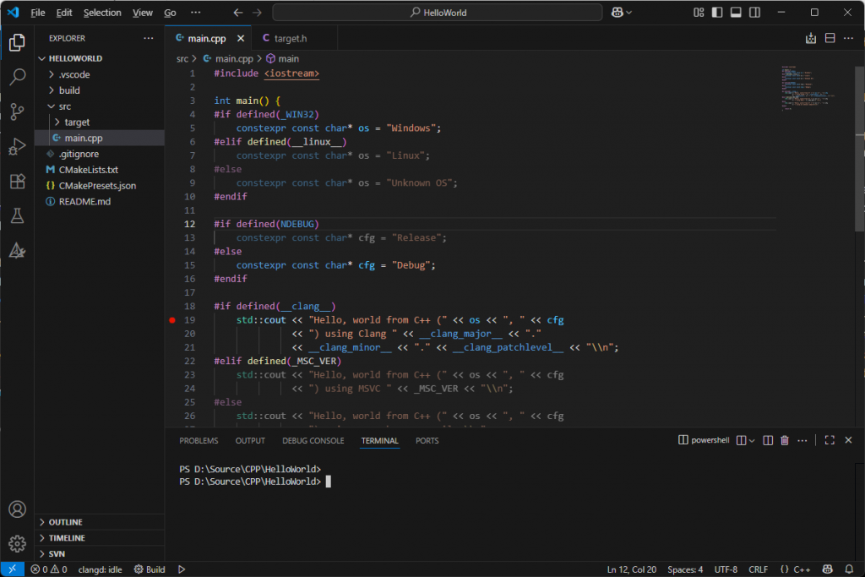Kill terminal with the trash icon
This screenshot has height=577, width=865.
click(785, 440)
